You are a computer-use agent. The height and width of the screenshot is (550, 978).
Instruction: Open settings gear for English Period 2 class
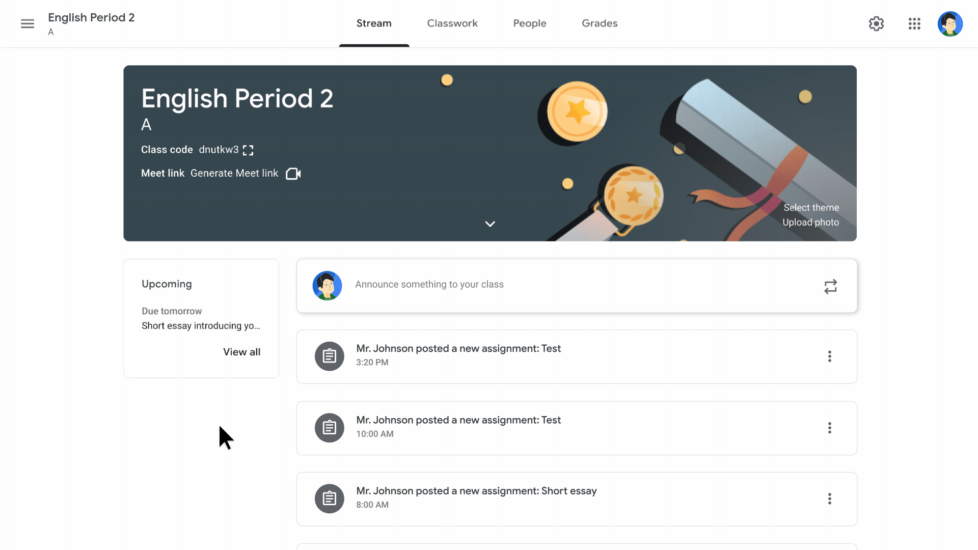pos(877,23)
